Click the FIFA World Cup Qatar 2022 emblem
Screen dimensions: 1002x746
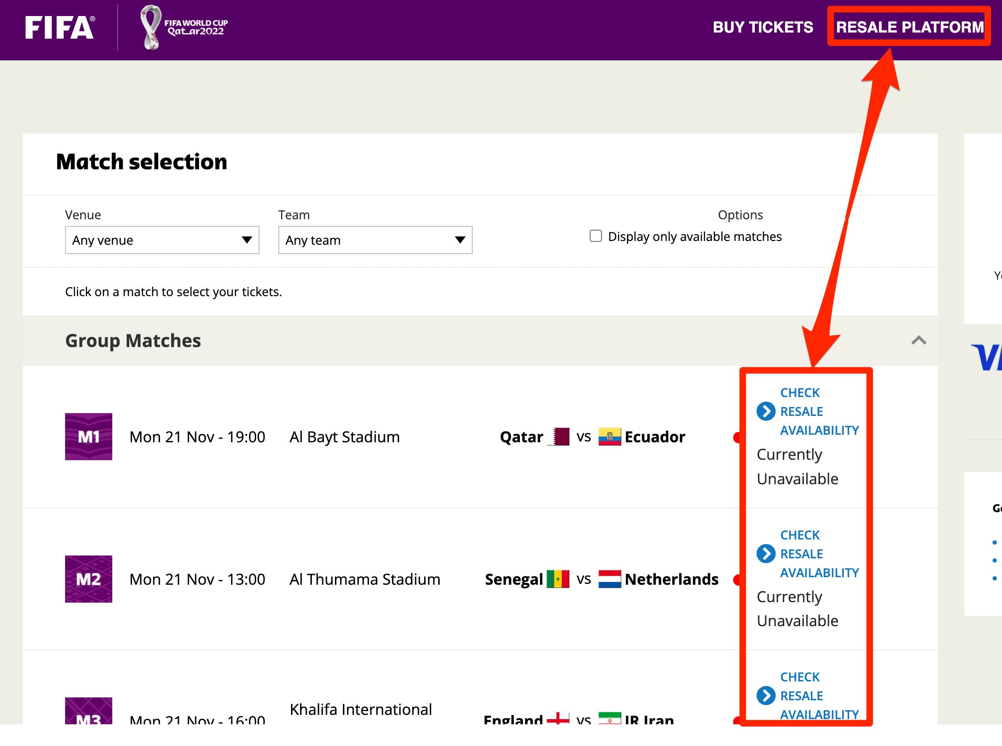tap(184, 27)
